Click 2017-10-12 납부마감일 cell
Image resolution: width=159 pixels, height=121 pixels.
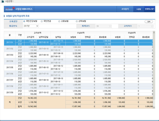[44, 93]
